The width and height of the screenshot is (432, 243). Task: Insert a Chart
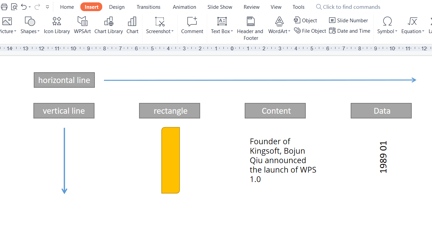[x=132, y=25]
